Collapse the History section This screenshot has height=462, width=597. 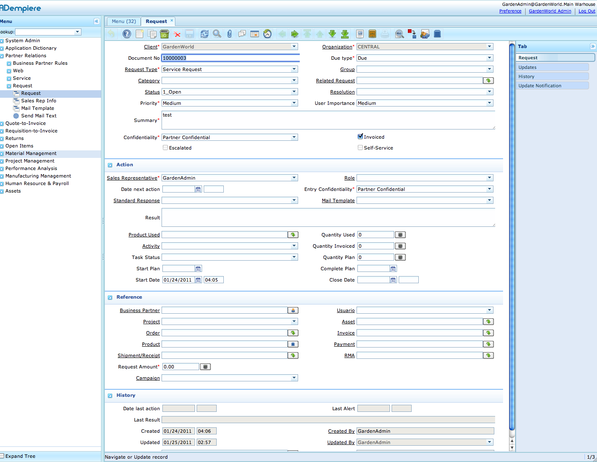pyautogui.click(x=110, y=396)
